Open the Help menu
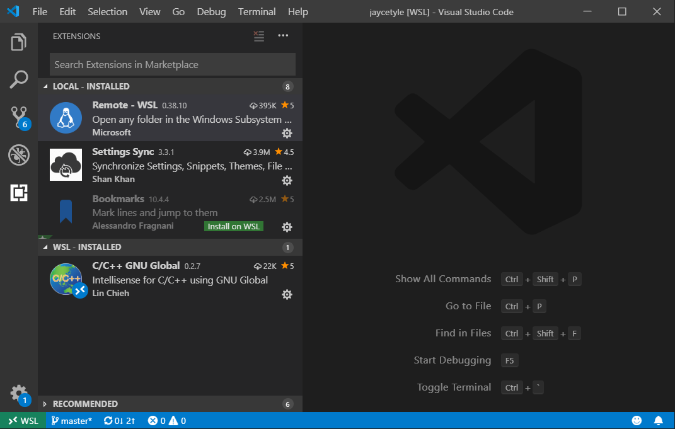Viewport: 675px width, 429px height. [x=298, y=11]
